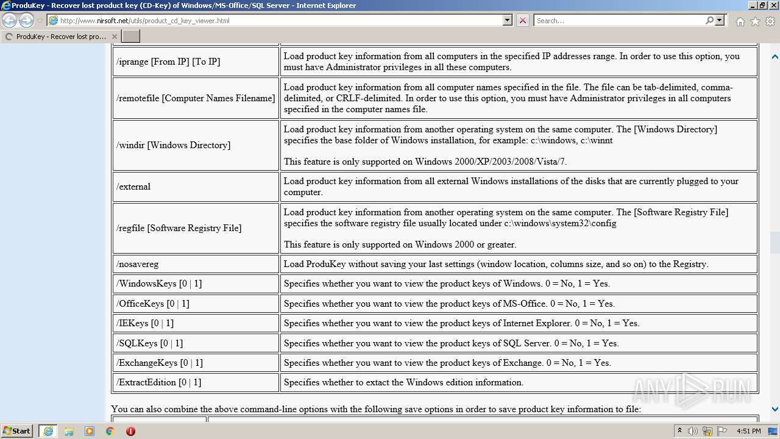Open the network tray icon

coord(707,431)
